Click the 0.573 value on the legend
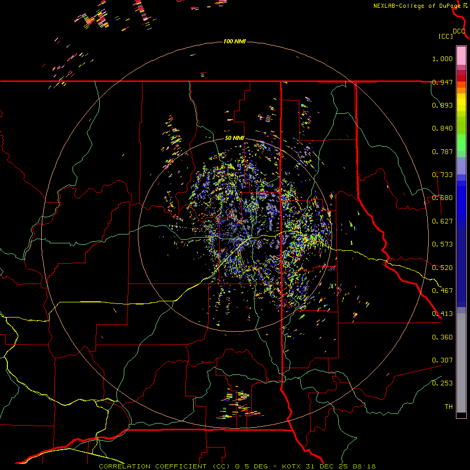470x470 pixels. point(442,244)
